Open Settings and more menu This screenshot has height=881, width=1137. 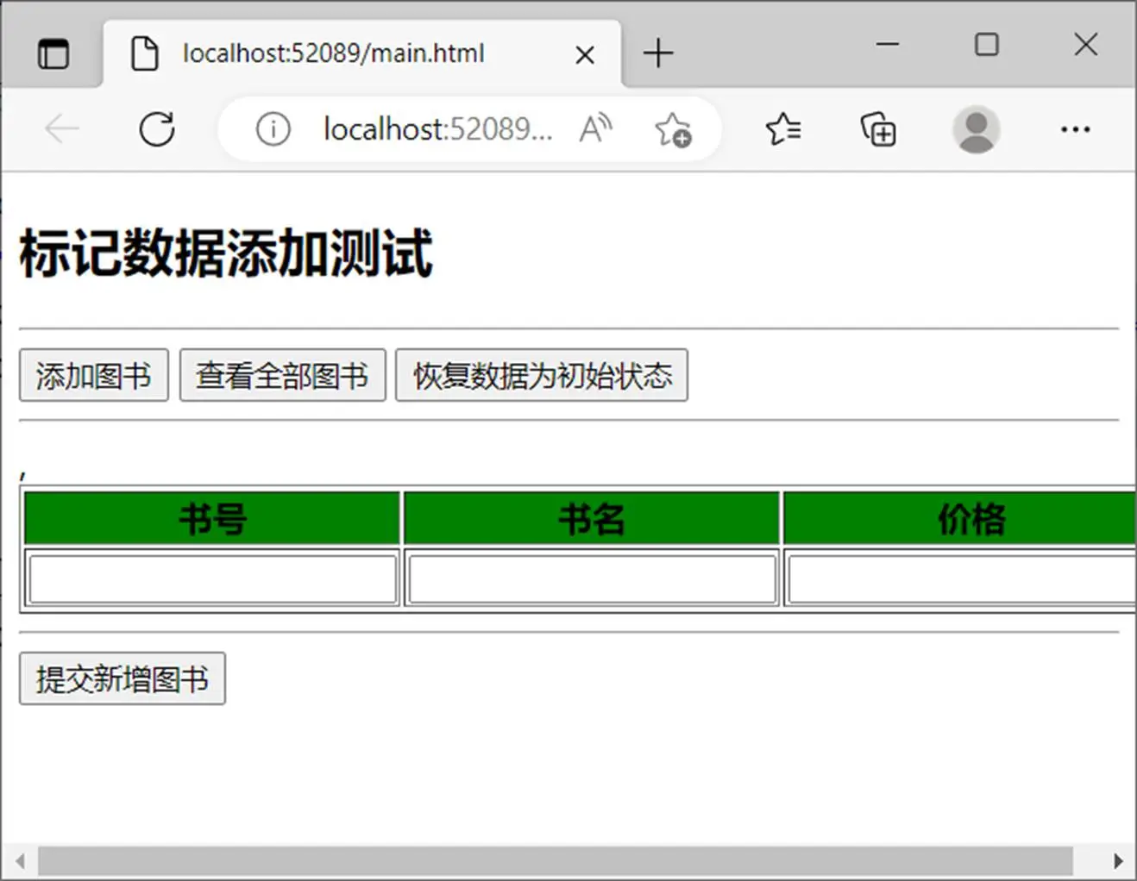click(x=1075, y=129)
